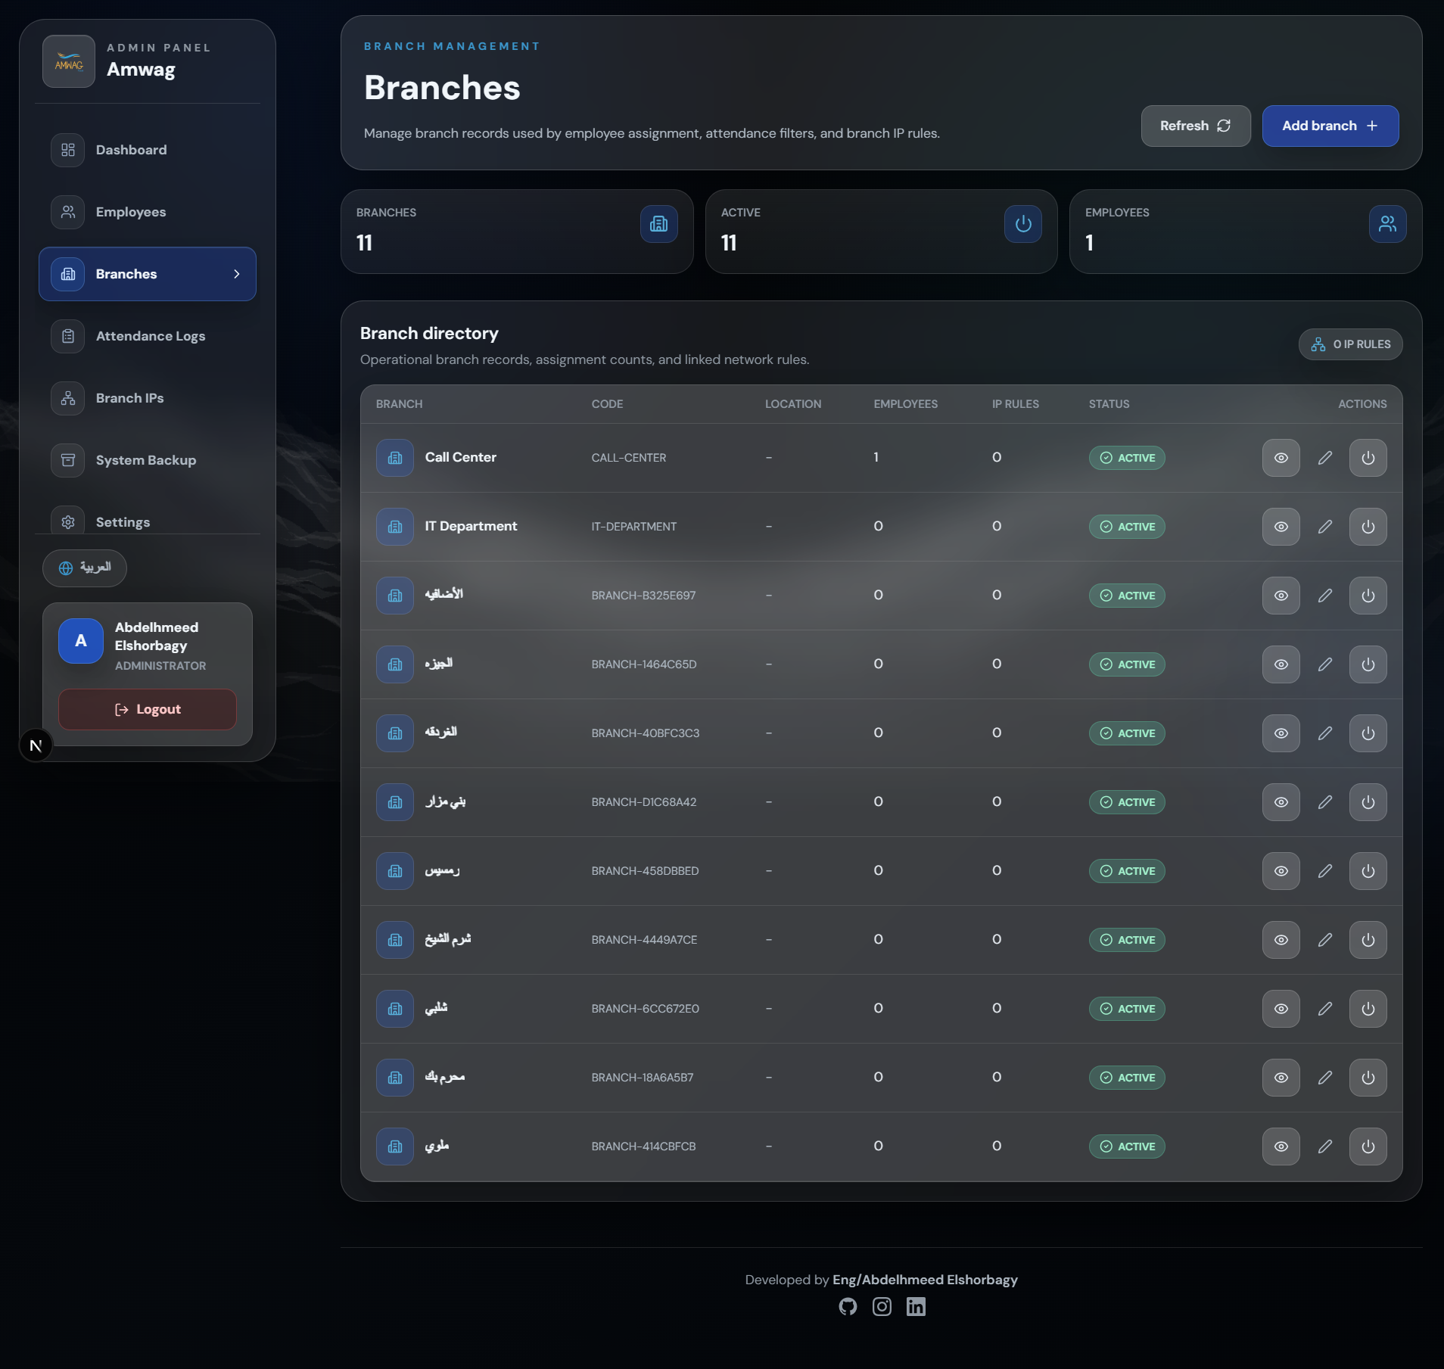View details of BRANCH-D1C68A42
This screenshot has height=1369, width=1444.
(1281, 802)
